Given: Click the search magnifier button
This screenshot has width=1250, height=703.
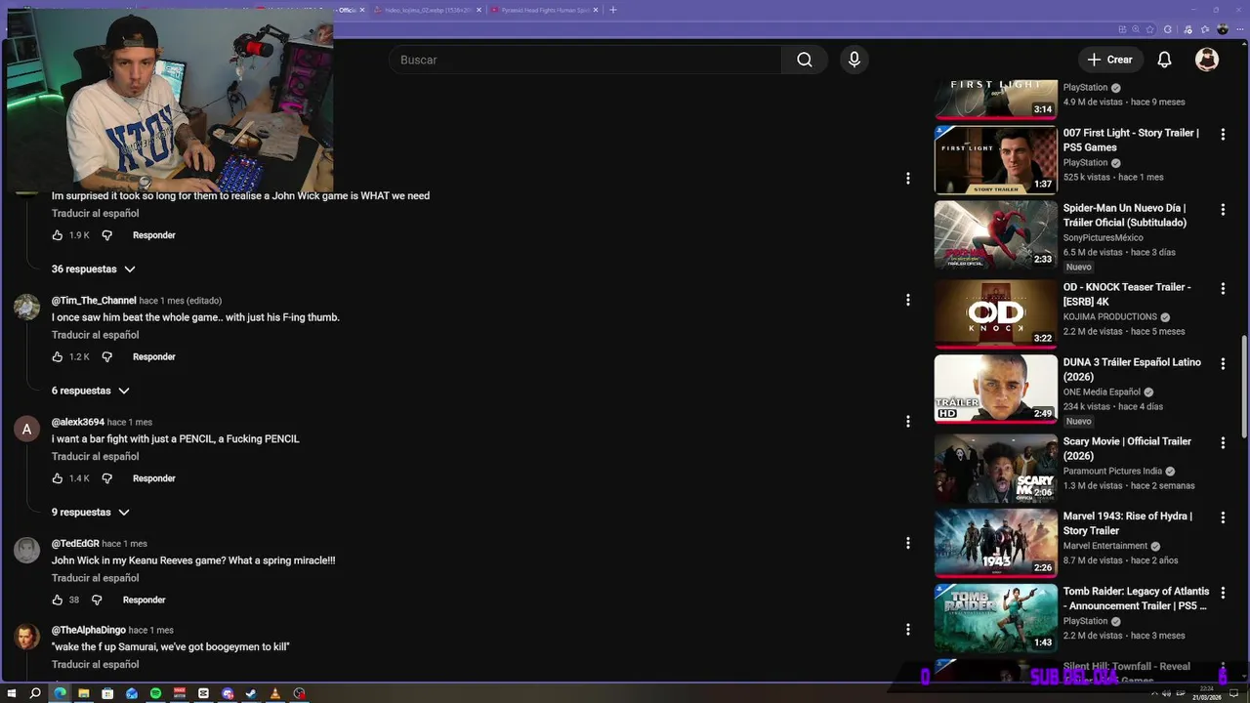Looking at the screenshot, I should [x=804, y=60].
